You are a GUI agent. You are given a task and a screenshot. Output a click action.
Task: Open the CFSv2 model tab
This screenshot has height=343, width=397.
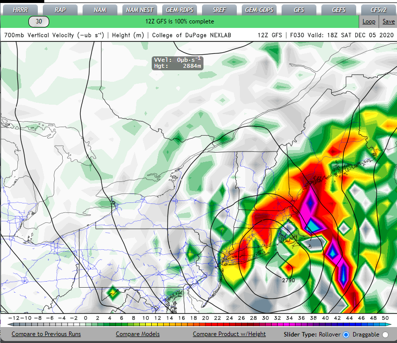379,10
